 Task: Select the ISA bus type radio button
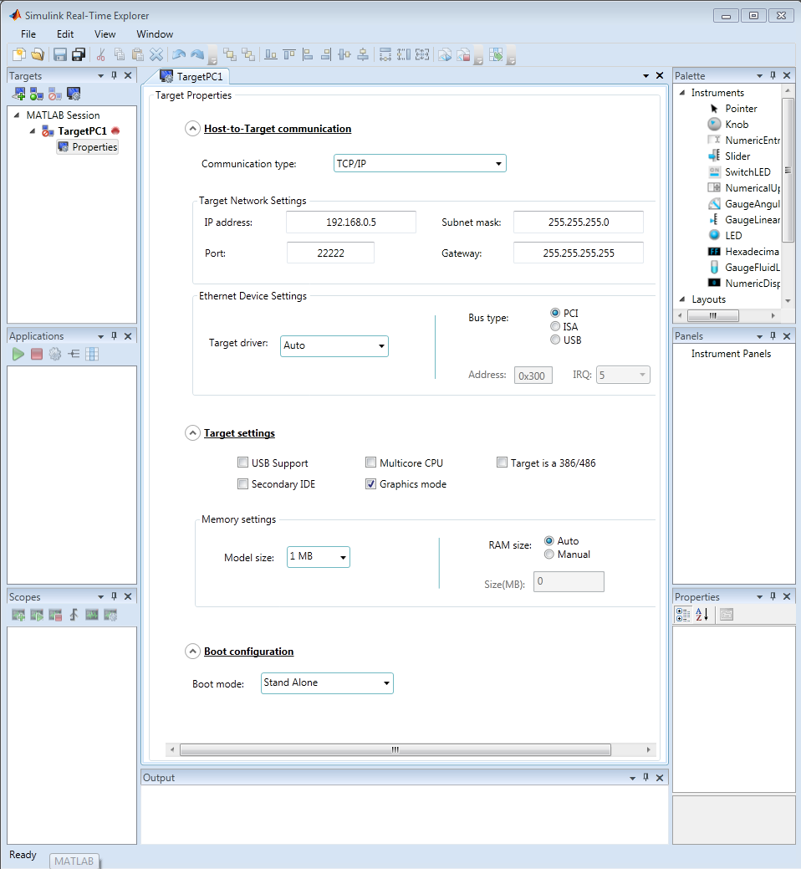pos(555,327)
